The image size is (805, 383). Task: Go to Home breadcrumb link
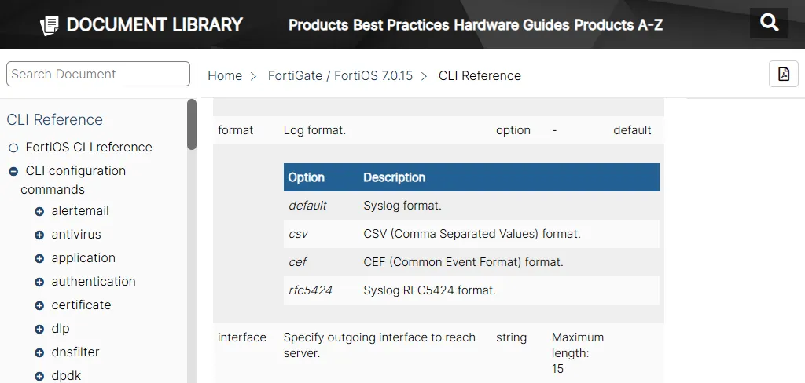(x=225, y=75)
